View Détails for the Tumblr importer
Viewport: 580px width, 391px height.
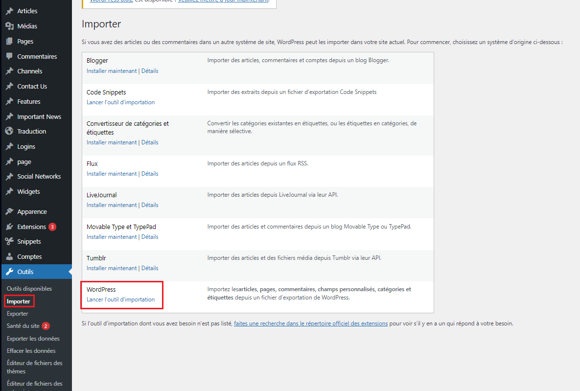coord(150,268)
